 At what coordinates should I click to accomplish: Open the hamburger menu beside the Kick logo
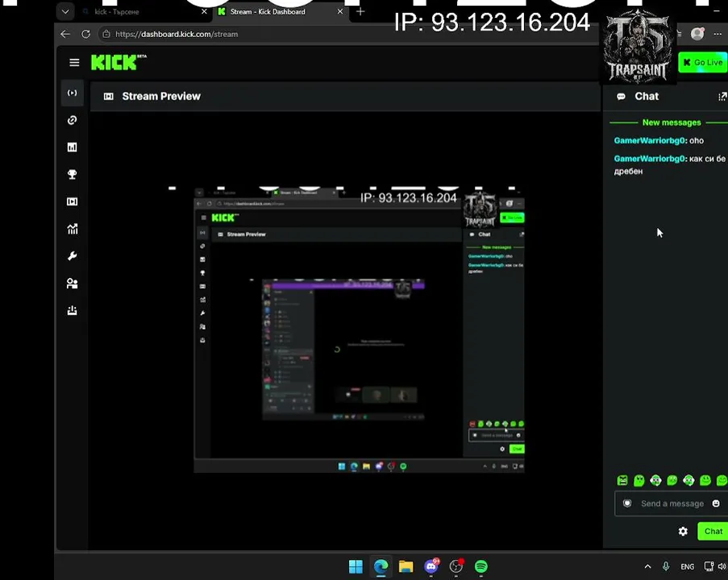point(74,62)
